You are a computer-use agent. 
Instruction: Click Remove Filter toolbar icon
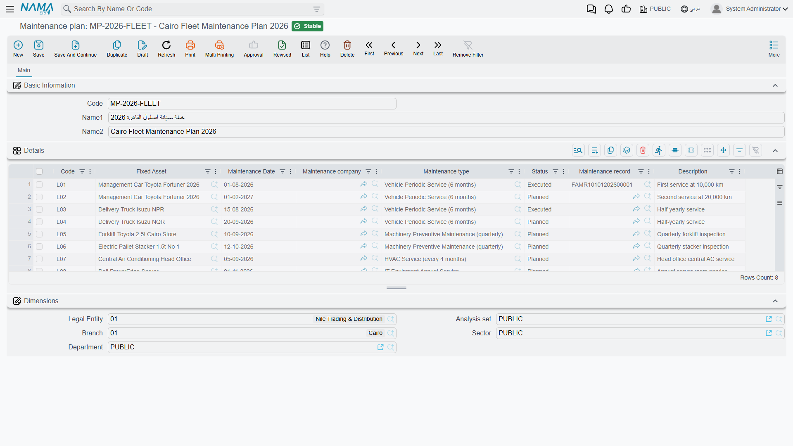(468, 49)
